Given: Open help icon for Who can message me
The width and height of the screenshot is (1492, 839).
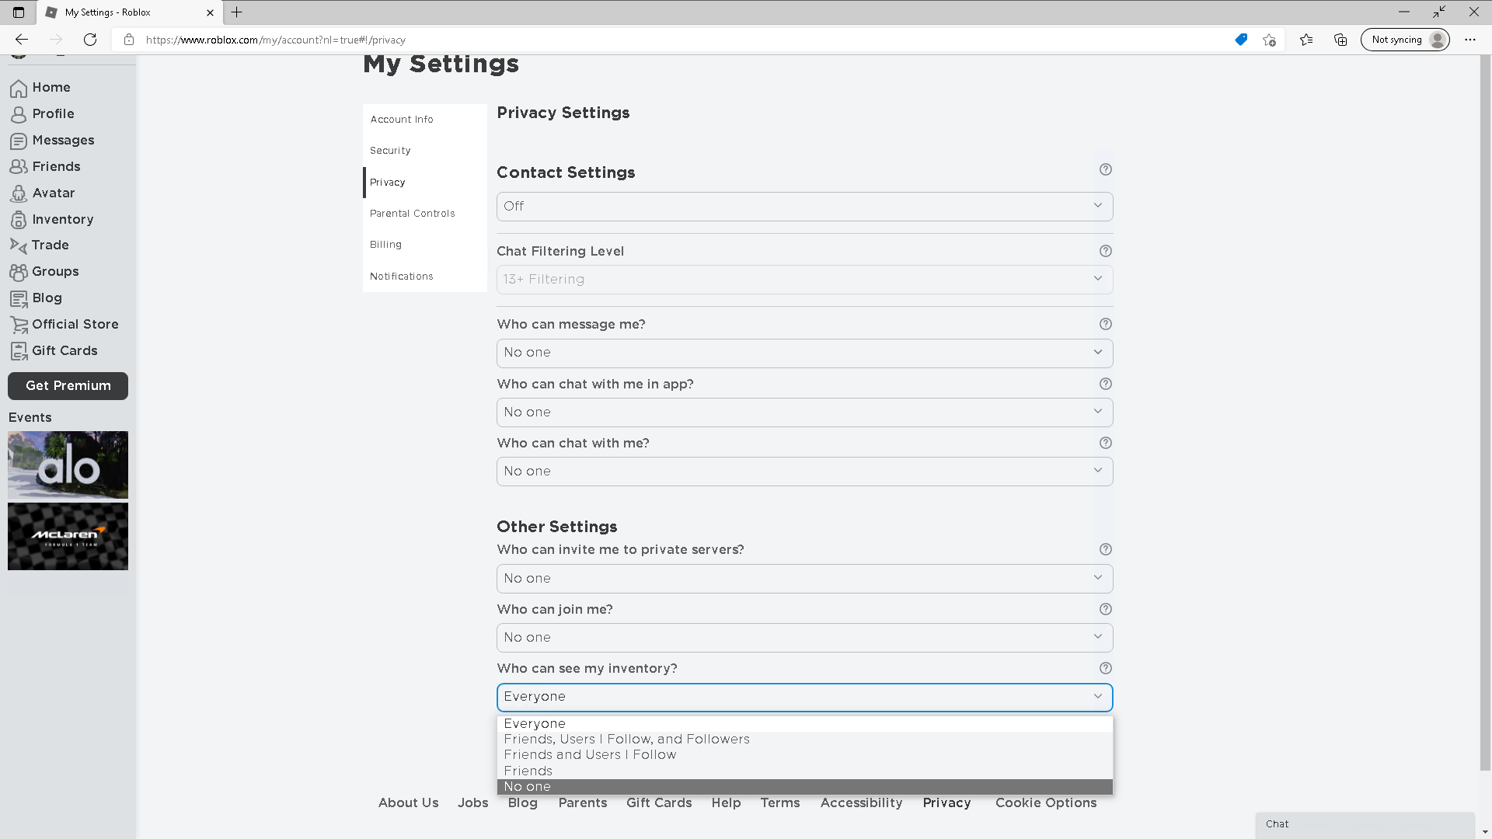Looking at the screenshot, I should 1106,324.
